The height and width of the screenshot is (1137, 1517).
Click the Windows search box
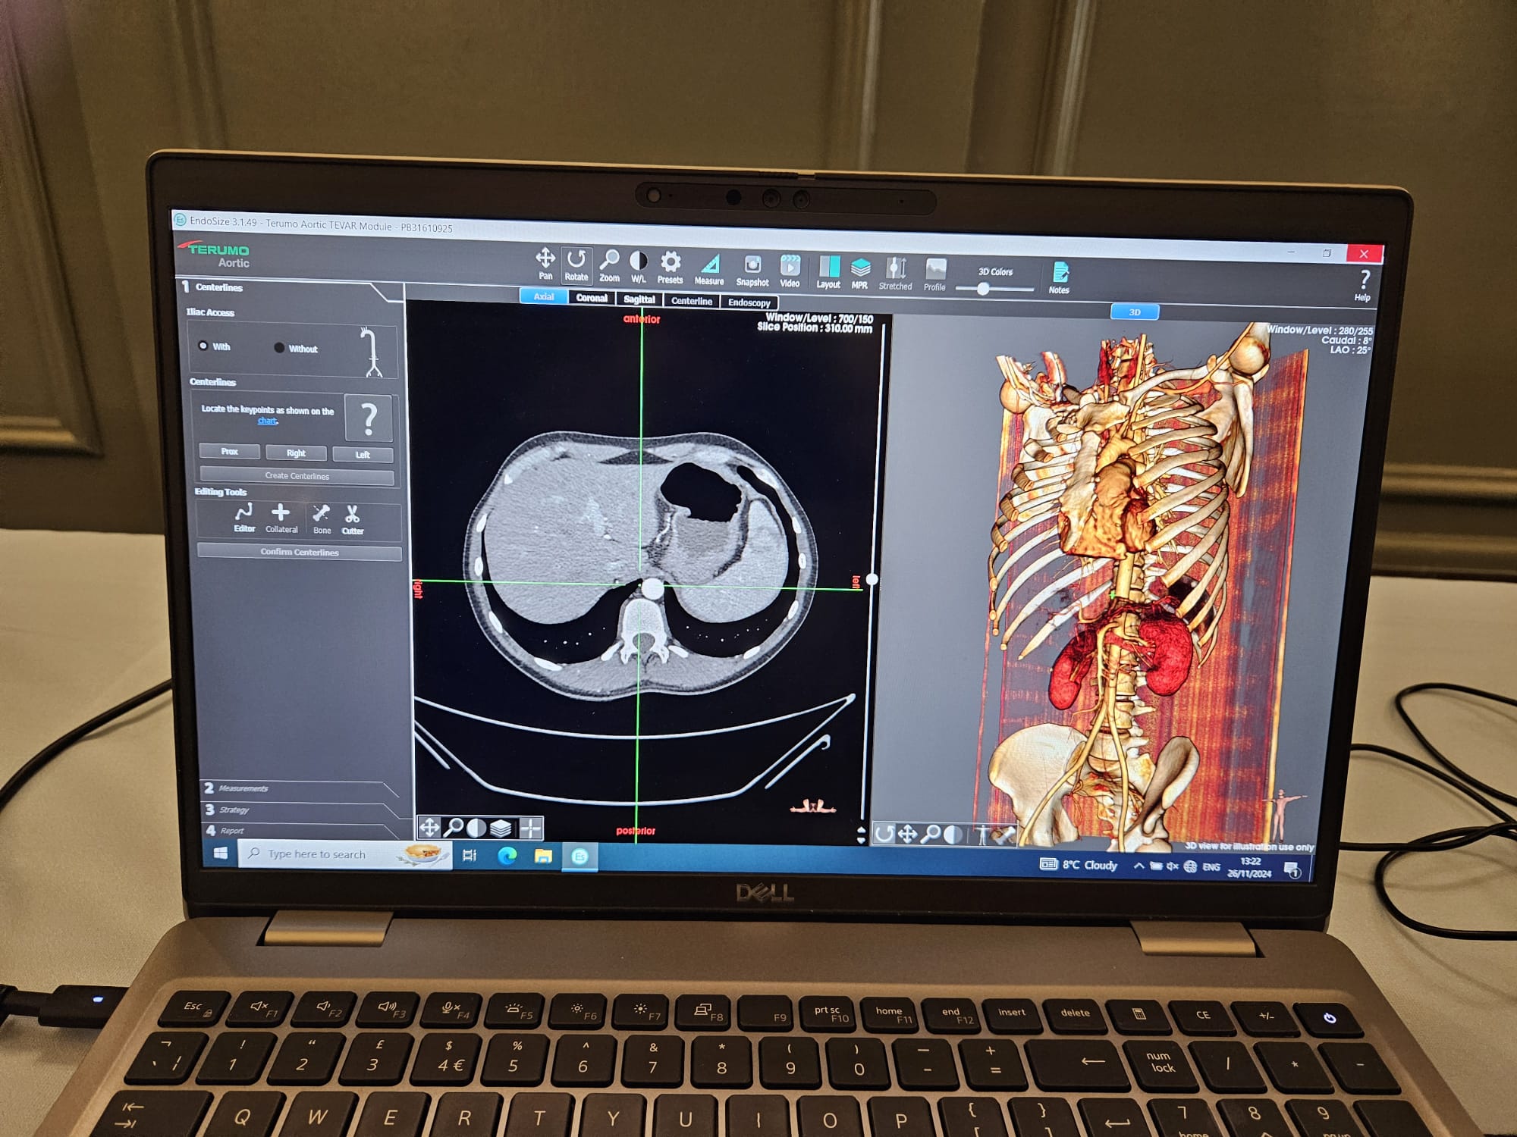click(x=346, y=854)
